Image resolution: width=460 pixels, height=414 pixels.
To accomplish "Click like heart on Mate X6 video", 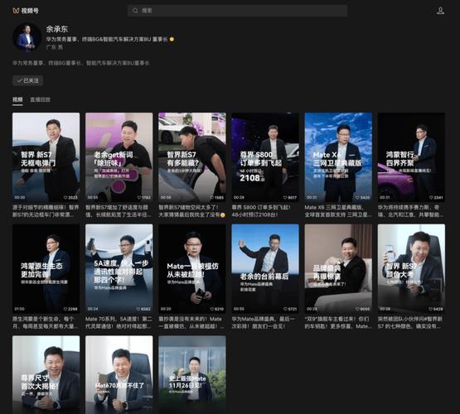I will 357,197.
